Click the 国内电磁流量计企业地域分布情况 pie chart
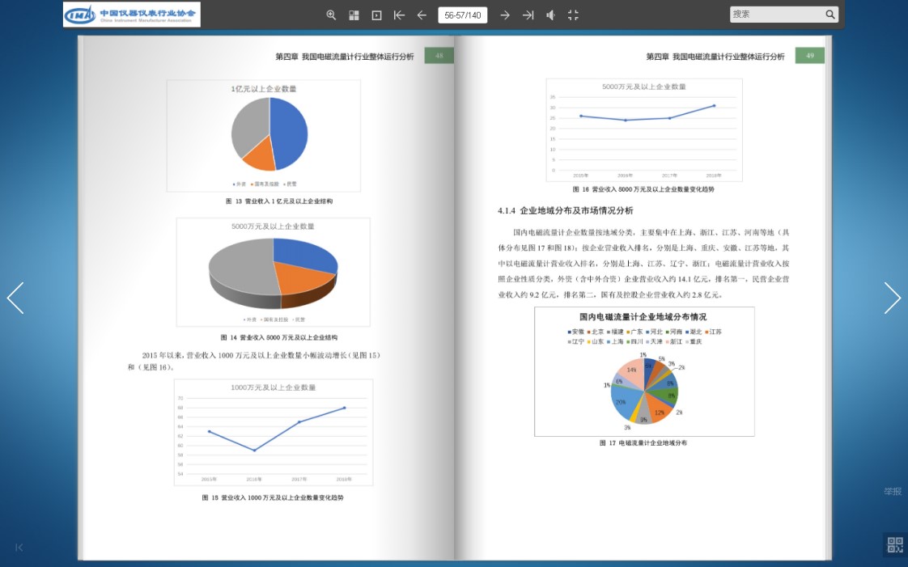908x567 pixels. [x=644, y=390]
